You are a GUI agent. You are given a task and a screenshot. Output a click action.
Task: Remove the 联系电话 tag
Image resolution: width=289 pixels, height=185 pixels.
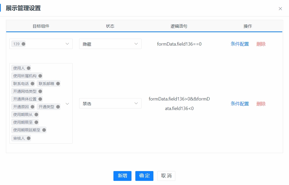32,84
